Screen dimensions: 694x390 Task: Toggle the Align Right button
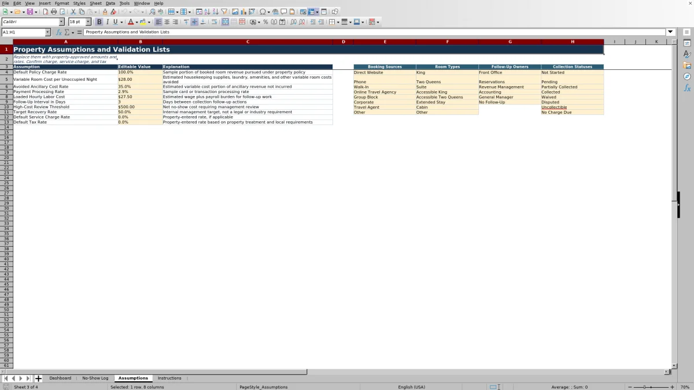point(175,22)
